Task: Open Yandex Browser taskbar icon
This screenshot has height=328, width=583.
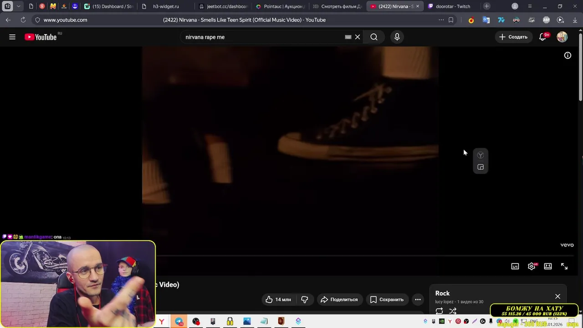Action: (162, 322)
